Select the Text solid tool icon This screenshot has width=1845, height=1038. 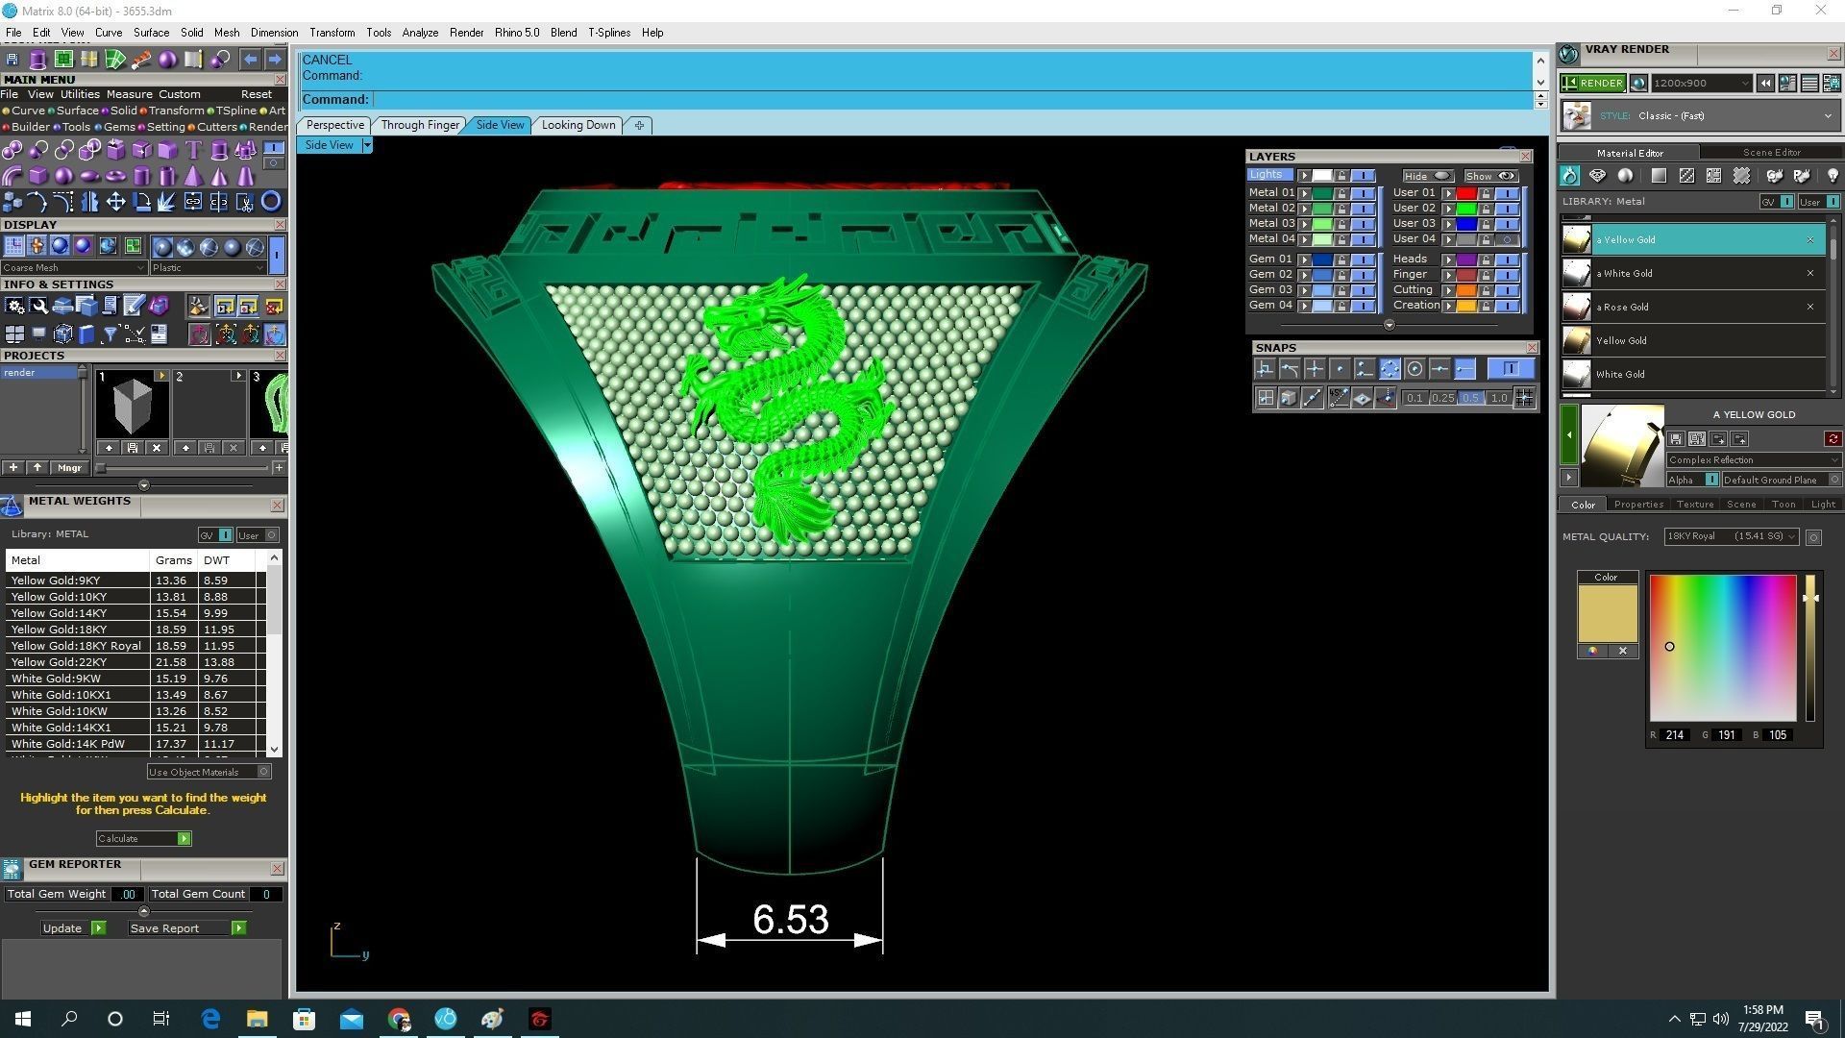click(x=193, y=150)
